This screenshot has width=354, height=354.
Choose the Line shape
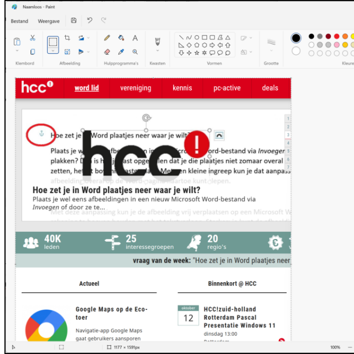(181, 38)
